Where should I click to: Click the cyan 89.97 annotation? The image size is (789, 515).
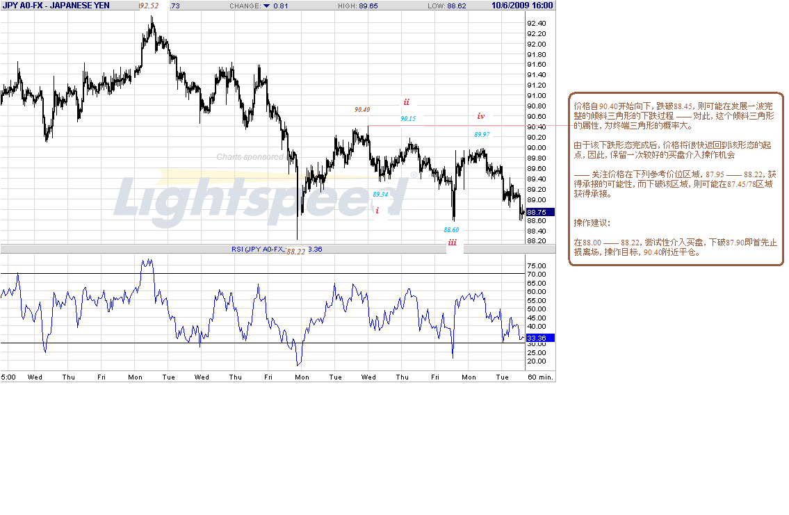[482, 134]
